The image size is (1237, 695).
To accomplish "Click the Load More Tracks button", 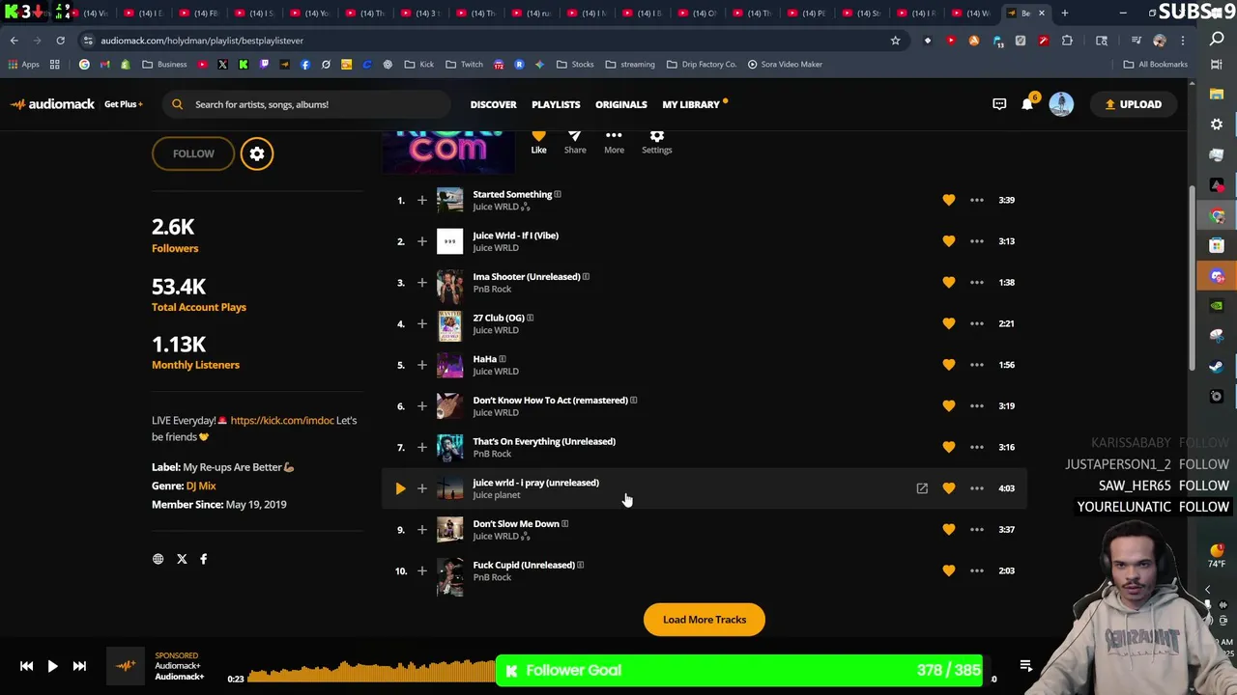I will click(705, 620).
